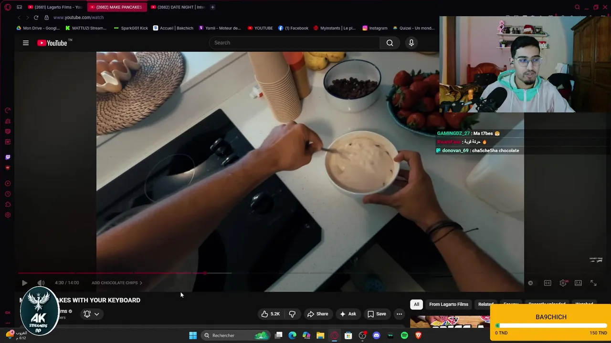
Task: Open the Myinstants bookmark
Action: 335,28
